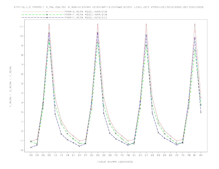
Task: Click x-axis tick label 57
Action: [x=146, y=155]
